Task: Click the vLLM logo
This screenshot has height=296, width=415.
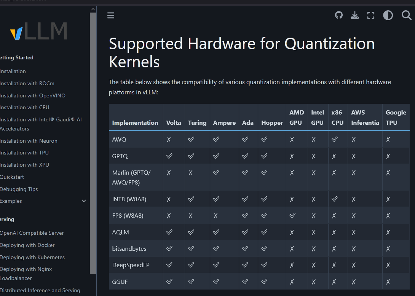Action: tap(39, 32)
